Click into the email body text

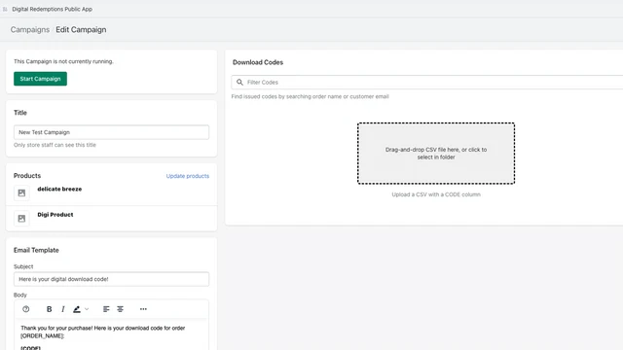coord(111,335)
